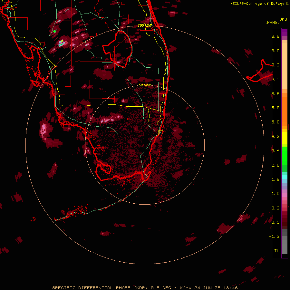Click the 2.6 scale value
Viewport: 290px width, 290px height.
point(275,165)
